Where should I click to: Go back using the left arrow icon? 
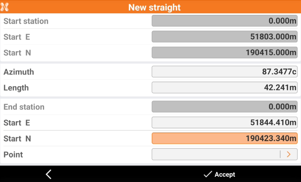49,174
